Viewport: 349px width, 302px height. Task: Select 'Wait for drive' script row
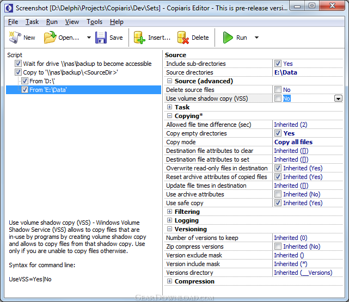tap(87, 64)
